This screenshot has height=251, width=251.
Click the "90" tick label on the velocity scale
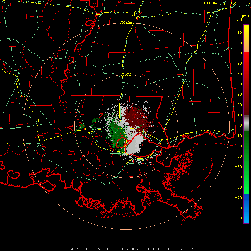[x=240, y=33]
